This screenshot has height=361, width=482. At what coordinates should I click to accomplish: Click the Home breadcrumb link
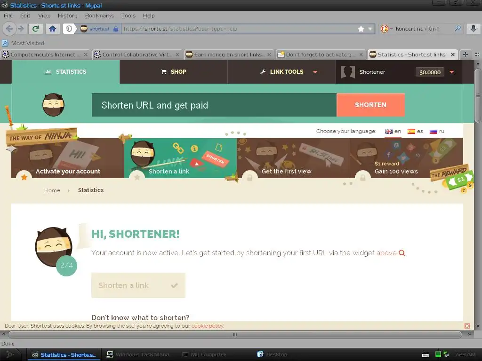[52, 190]
